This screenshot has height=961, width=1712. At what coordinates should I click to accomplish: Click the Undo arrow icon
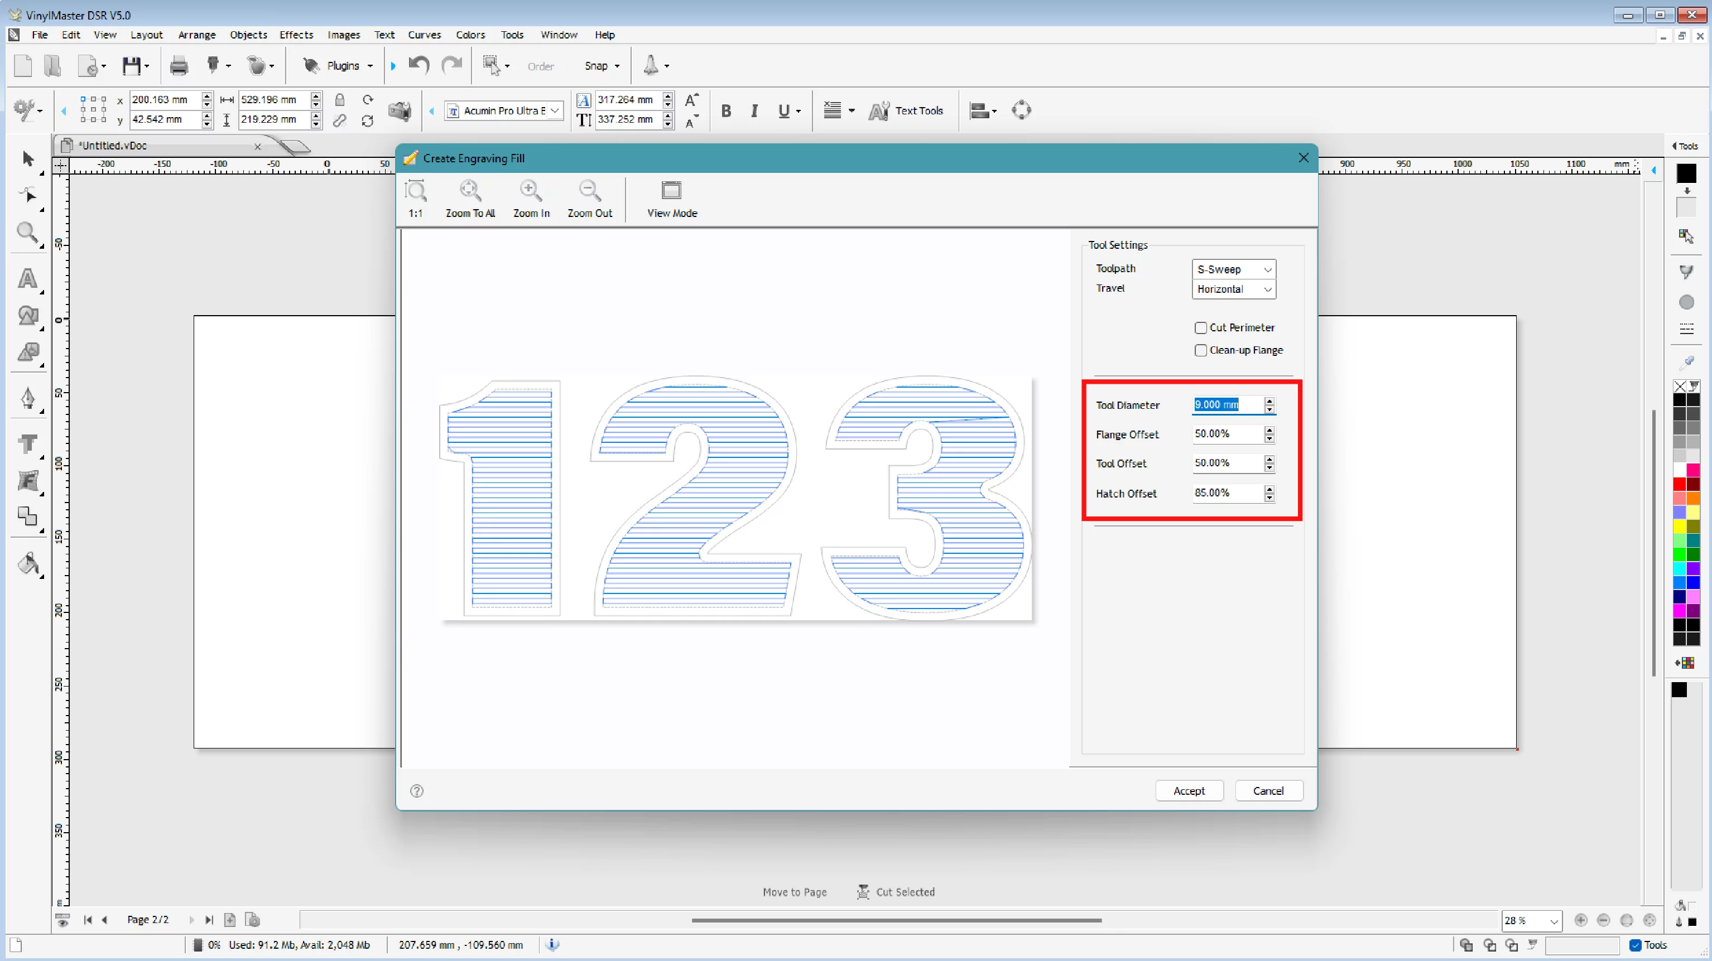tap(420, 65)
